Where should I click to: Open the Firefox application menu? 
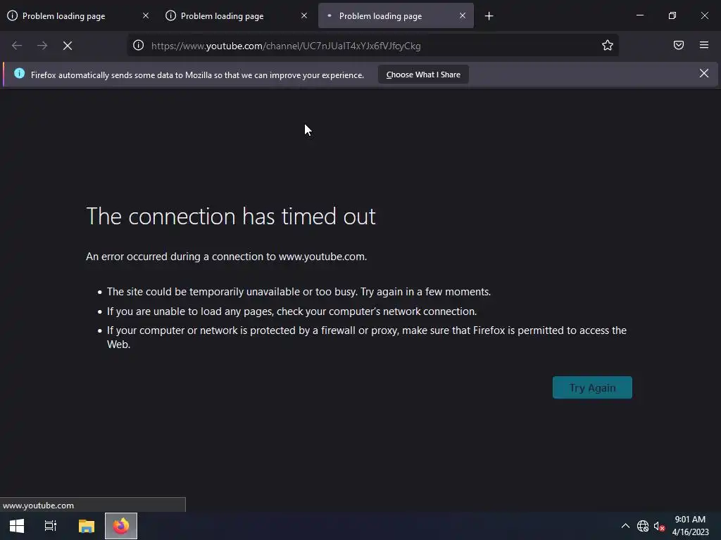pos(704,45)
